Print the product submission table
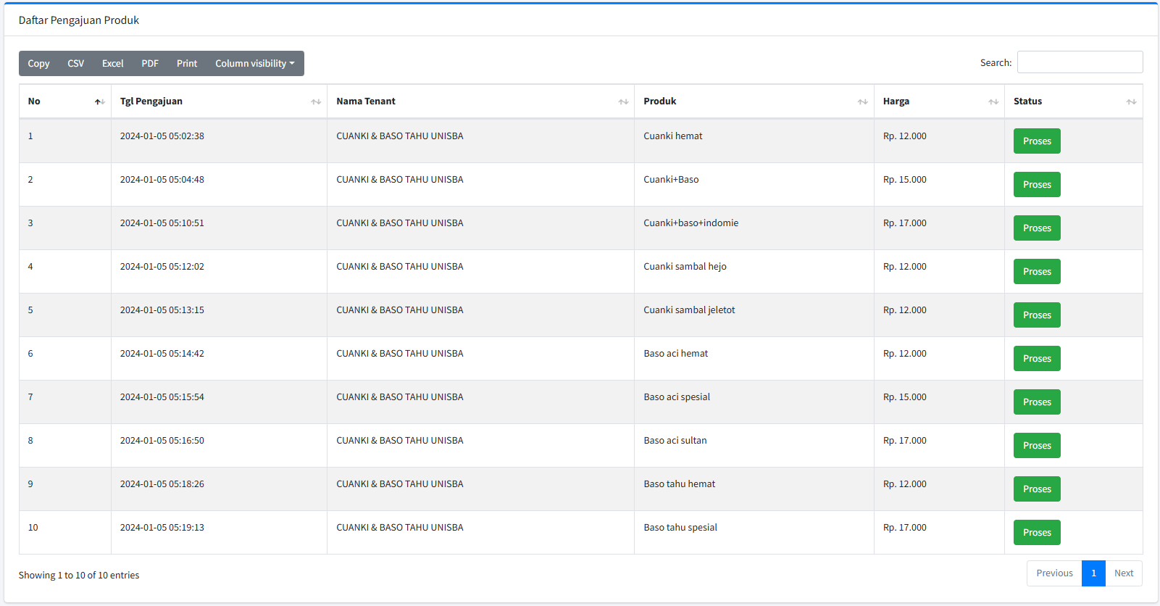1160x606 pixels. (x=186, y=64)
